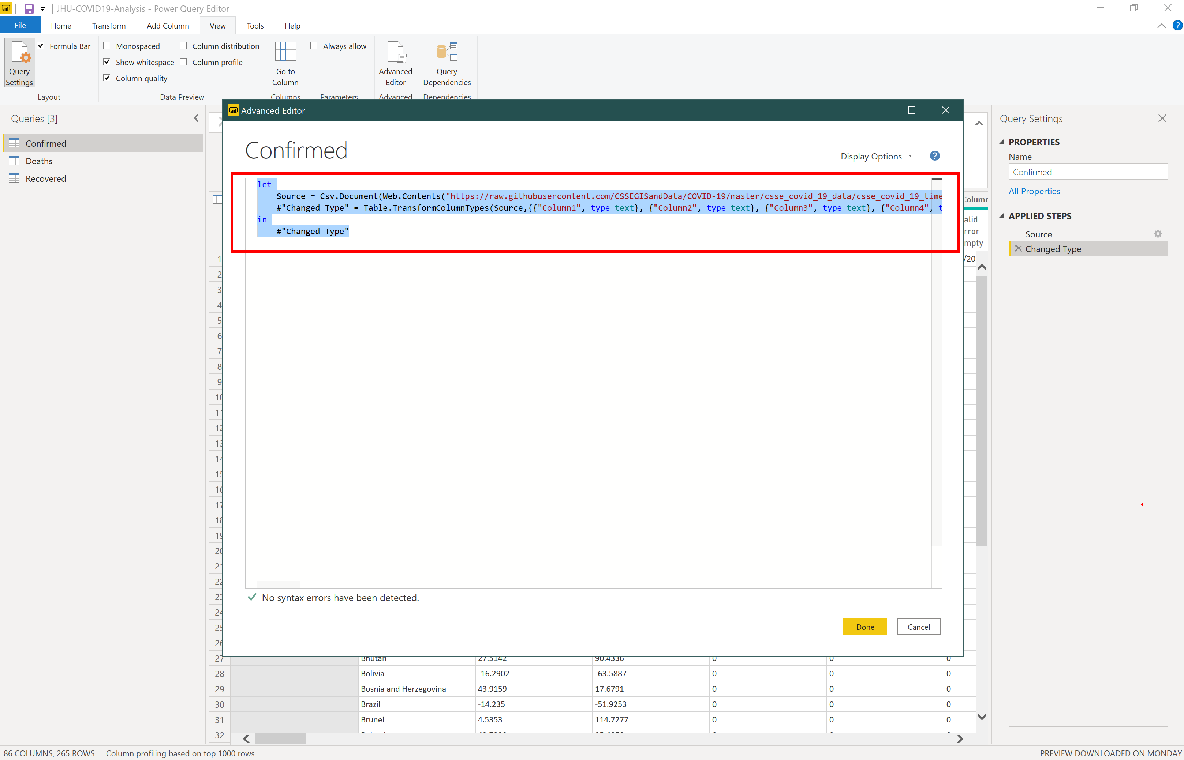Open the Add Column tab
This screenshot has height=760, width=1184.
tap(167, 26)
